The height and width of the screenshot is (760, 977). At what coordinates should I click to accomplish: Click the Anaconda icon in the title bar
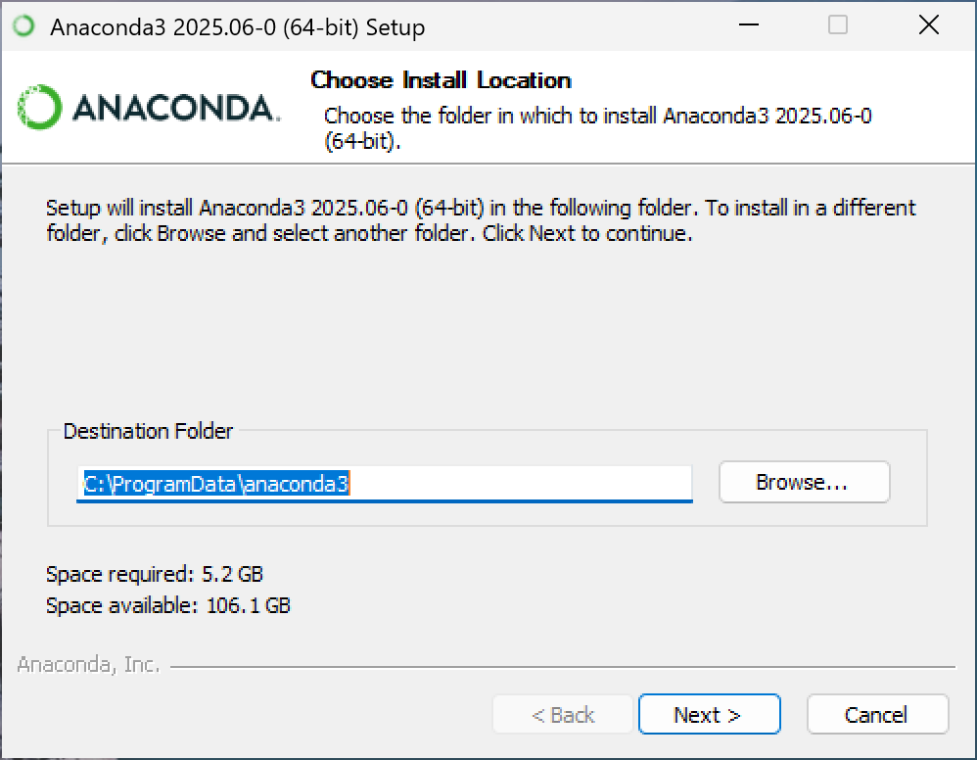pyautogui.click(x=24, y=26)
